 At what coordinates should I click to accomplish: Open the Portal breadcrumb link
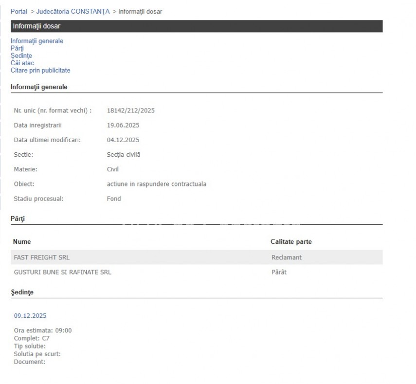(19, 11)
